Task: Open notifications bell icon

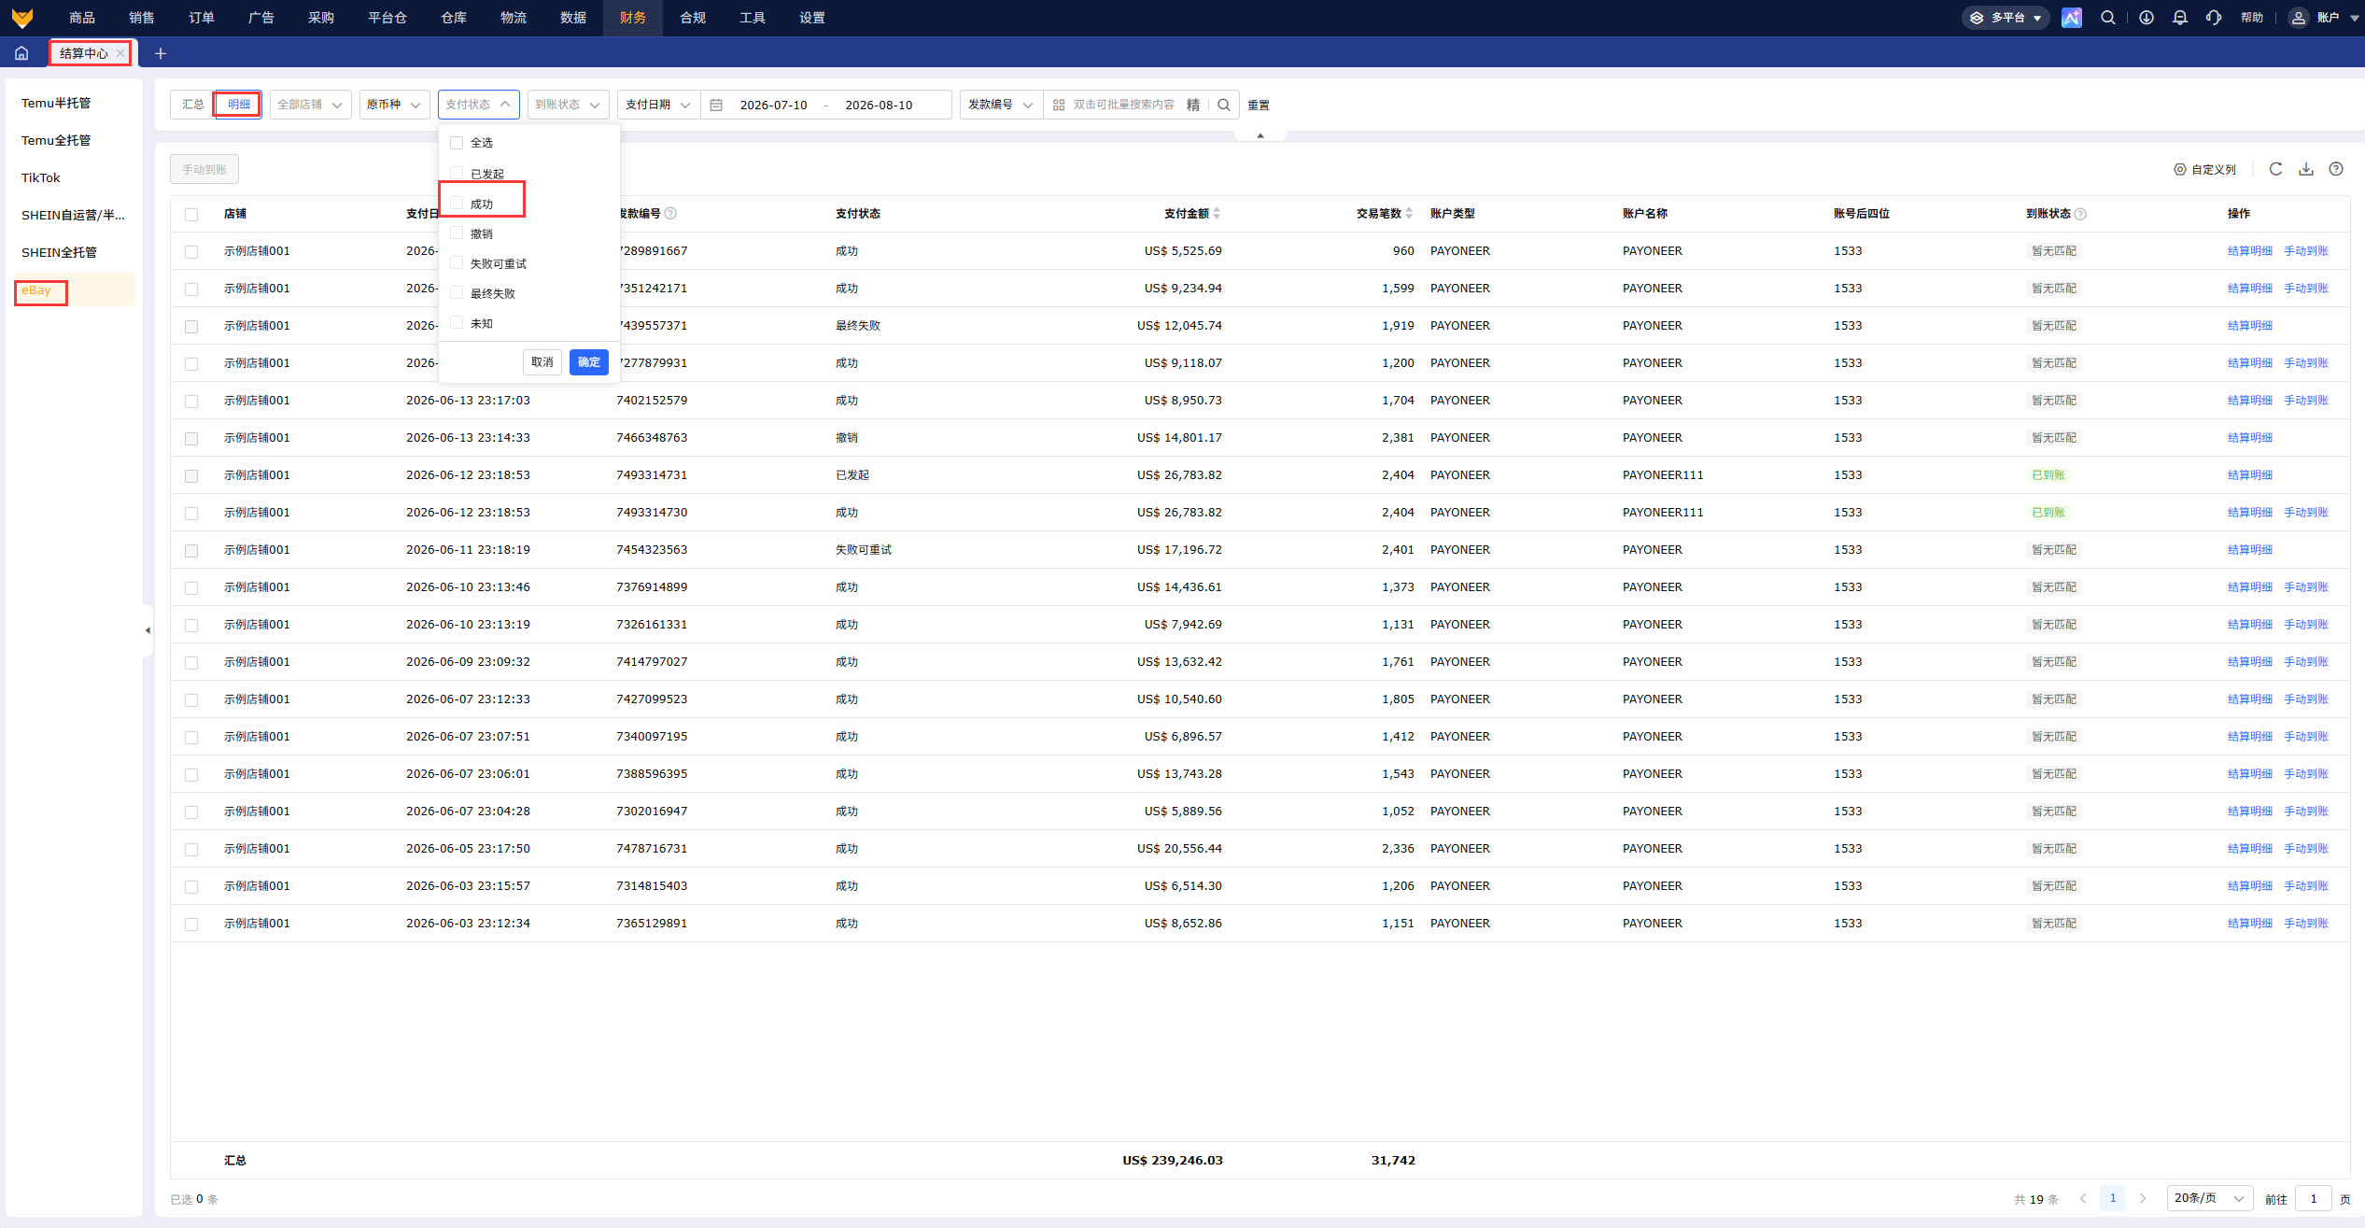Action: [2180, 18]
